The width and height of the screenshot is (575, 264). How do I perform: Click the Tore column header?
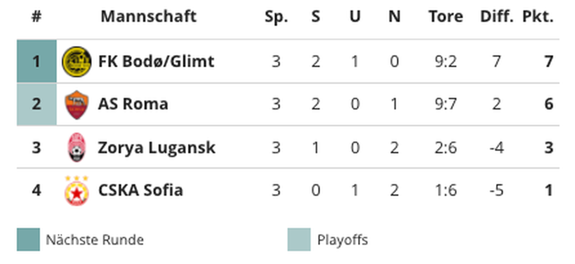pyautogui.click(x=446, y=17)
